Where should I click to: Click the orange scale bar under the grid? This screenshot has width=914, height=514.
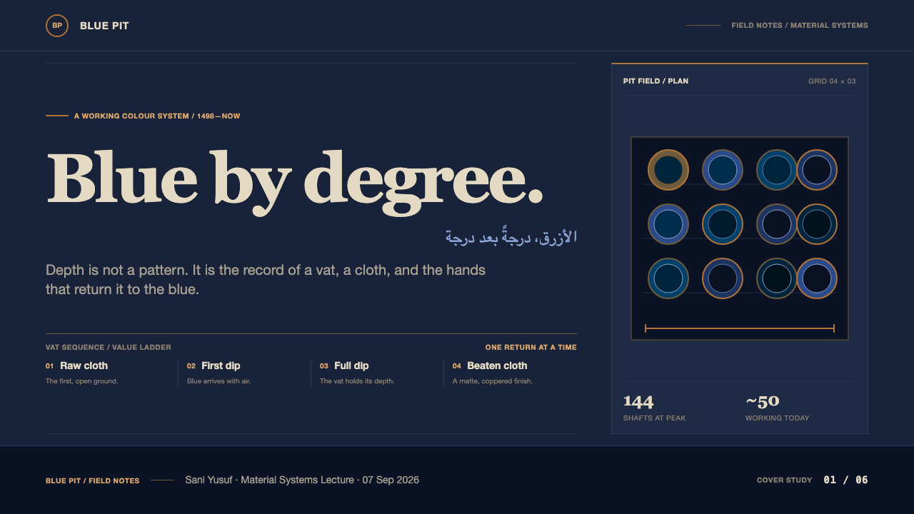(x=740, y=328)
